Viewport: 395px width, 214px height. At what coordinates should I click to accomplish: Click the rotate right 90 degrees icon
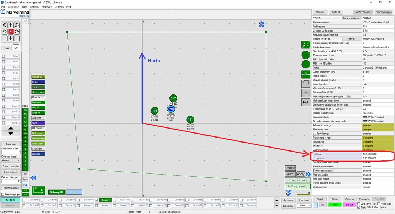click(x=17, y=25)
